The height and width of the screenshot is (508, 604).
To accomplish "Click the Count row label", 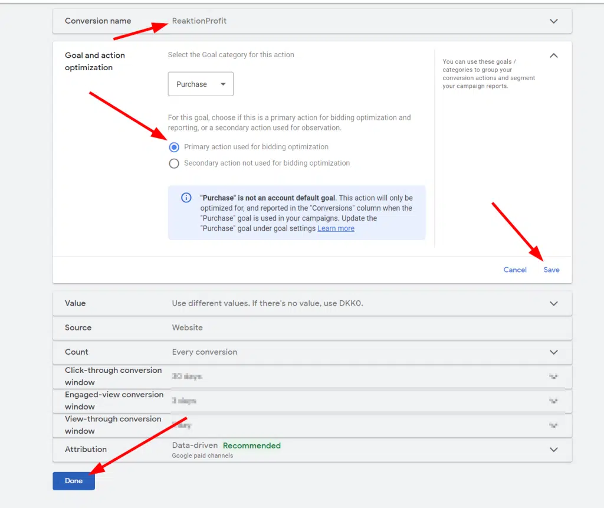I will tap(76, 352).
